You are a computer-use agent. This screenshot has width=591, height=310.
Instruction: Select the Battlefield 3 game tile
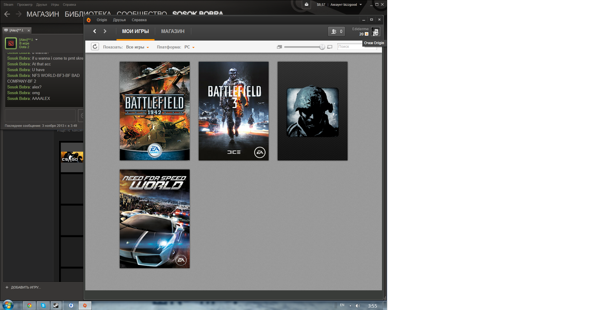coord(233,111)
